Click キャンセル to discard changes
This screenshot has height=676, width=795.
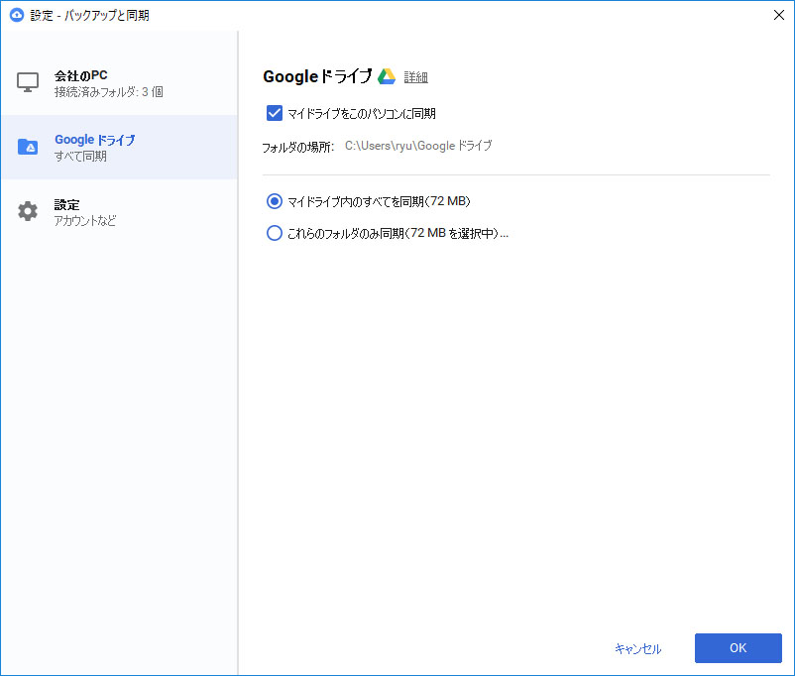click(x=639, y=648)
